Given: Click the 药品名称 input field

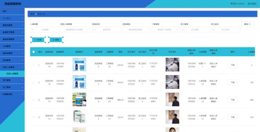Looking at the screenshot, I should click(x=107, y=30).
